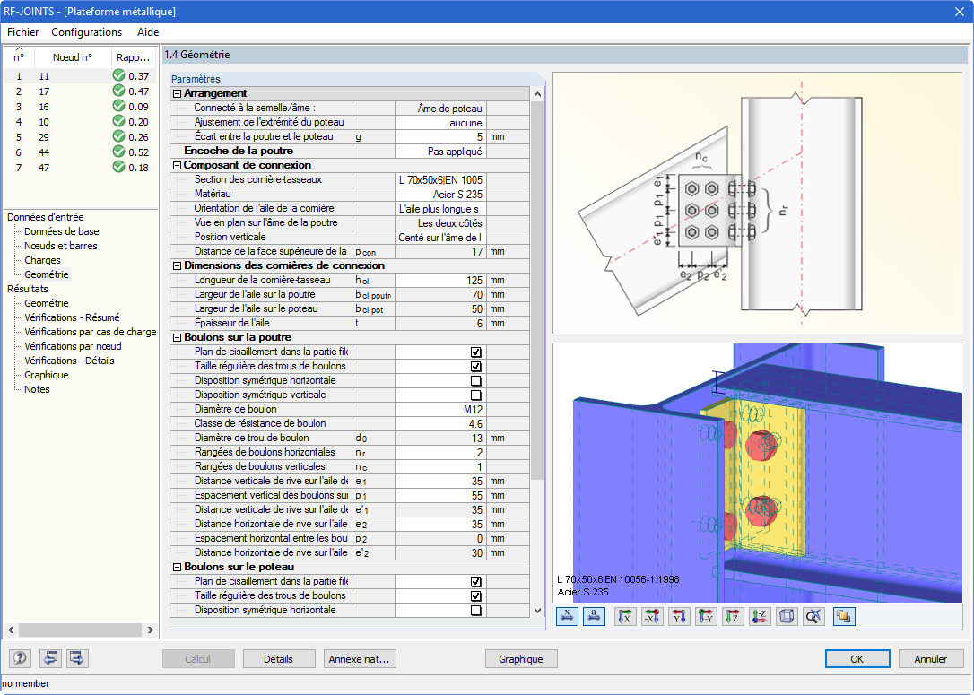Screen dimensions: 974x695
Task: Toggle the dimension values display icon
Action: [567, 617]
